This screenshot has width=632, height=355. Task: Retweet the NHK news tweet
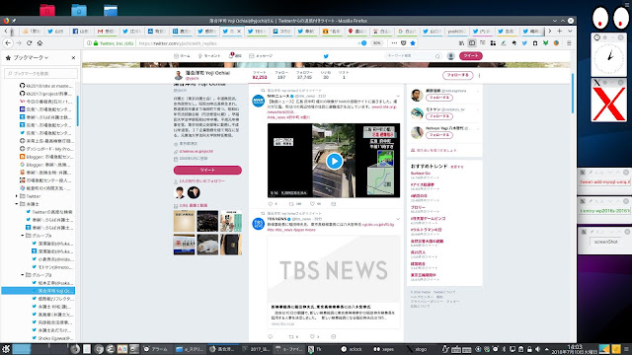pyautogui.click(x=291, y=204)
